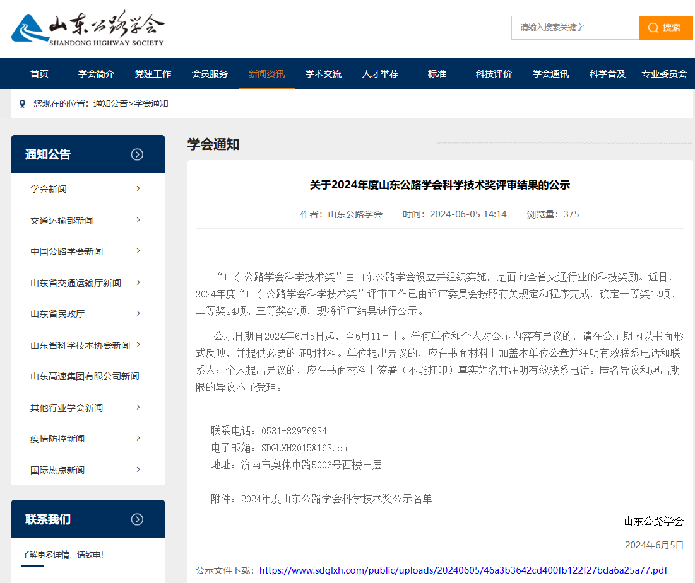Click the 联系我们 sidebar header

point(88,519)
